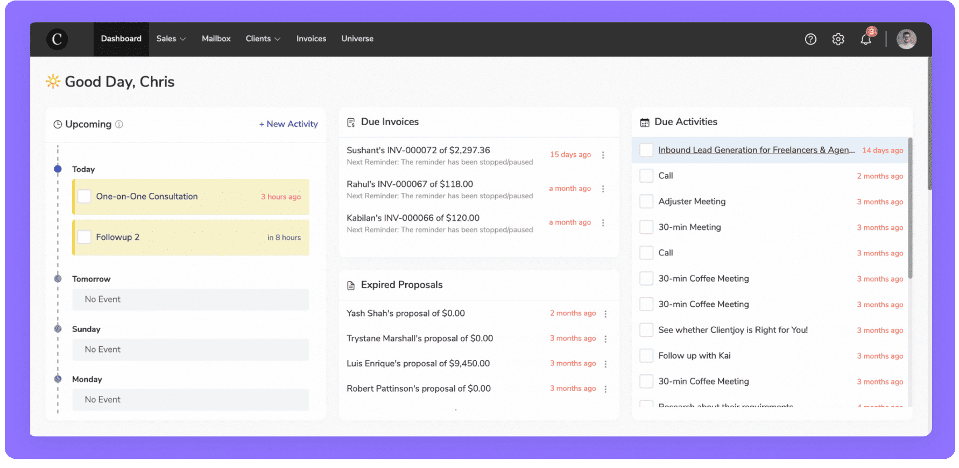Image resolution: width=959 pixels, height=468 pixels.
Task: Open the settings gear icon
Action: point(838,39)
